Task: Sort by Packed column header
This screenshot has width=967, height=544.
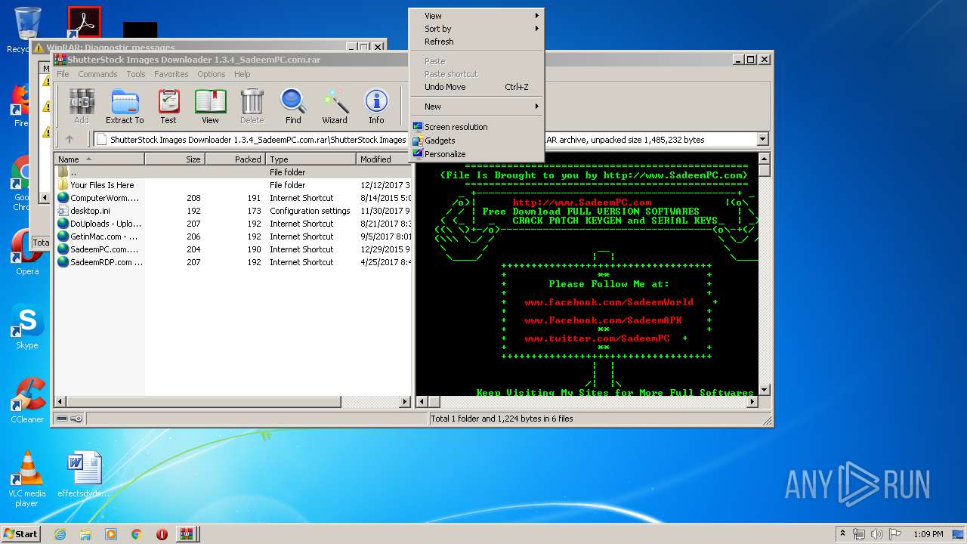Action: coord(235,159)
